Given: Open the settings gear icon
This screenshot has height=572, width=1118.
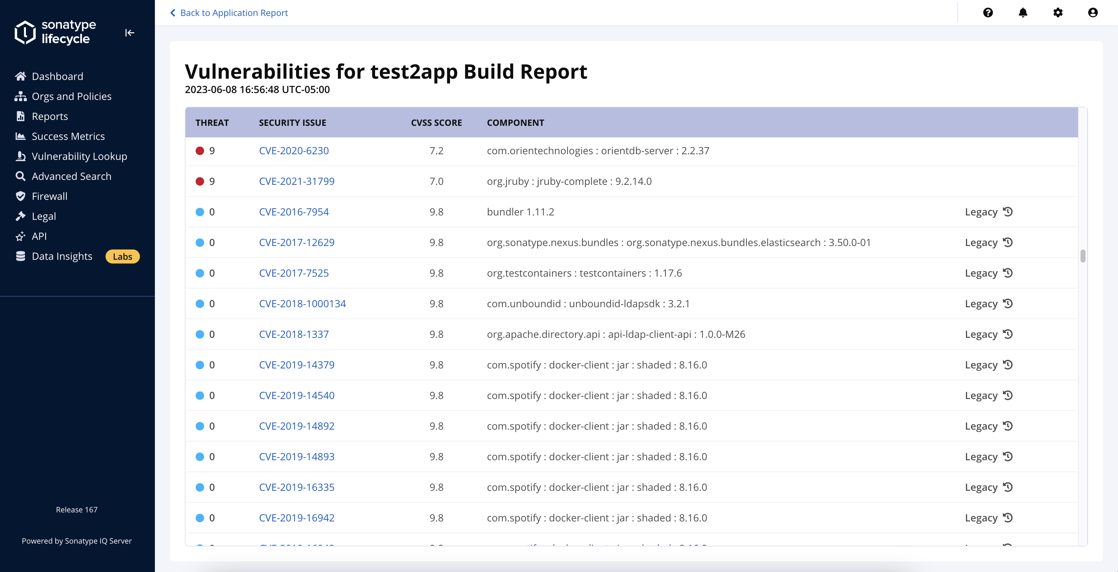Looking at the screenshot, I should [x=1058, y=12].
